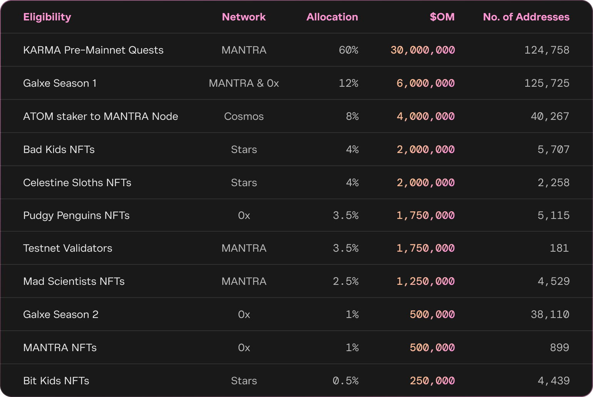The width and height of the screenshot is (593, 397).
Task: Click the Allocation column header
Action: click(332, 17)
